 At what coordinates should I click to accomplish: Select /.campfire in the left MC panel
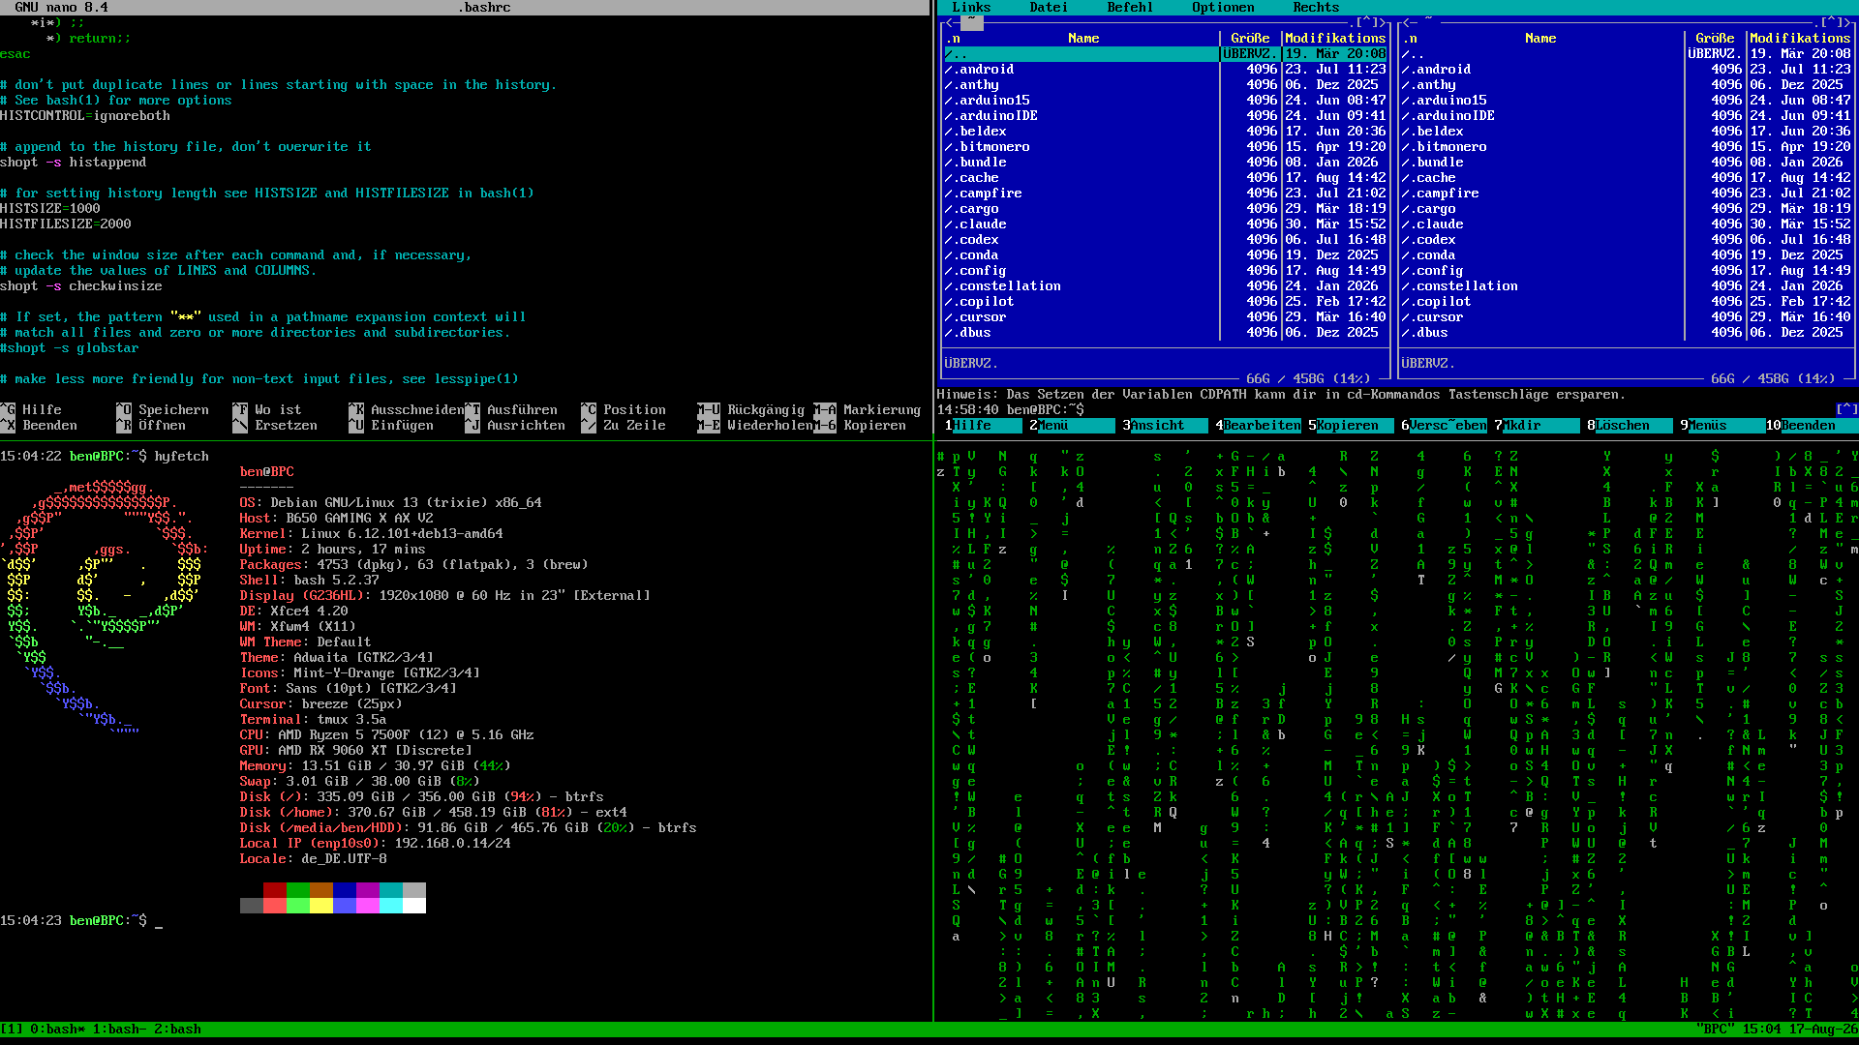click(x=1165, y=194)
